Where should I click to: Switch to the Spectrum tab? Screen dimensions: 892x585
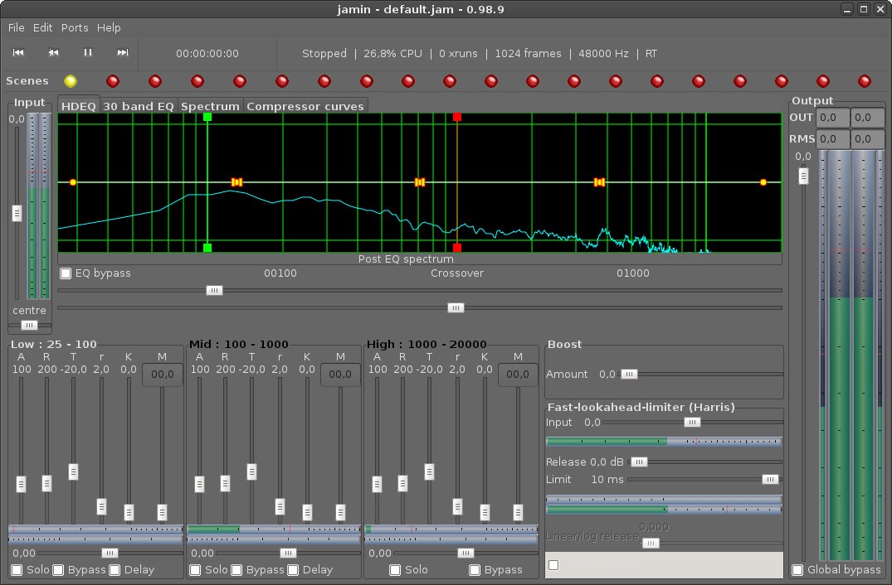coord(210,106)
